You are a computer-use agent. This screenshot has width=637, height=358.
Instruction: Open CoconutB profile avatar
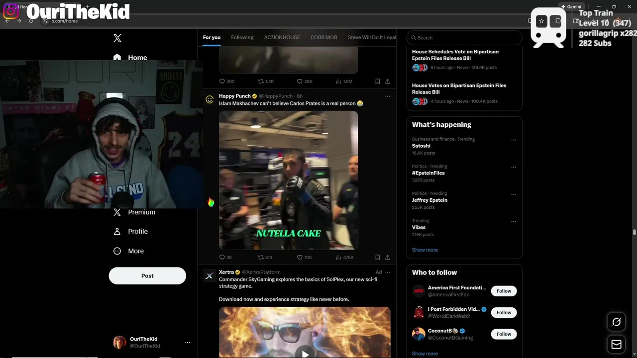[x=419, y=334]
